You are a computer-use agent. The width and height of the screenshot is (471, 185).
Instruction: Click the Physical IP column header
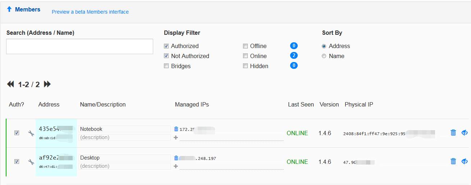pos(359,105)
